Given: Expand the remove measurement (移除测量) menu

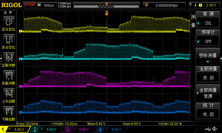Looking at the screenshot, I should [208, 57].
